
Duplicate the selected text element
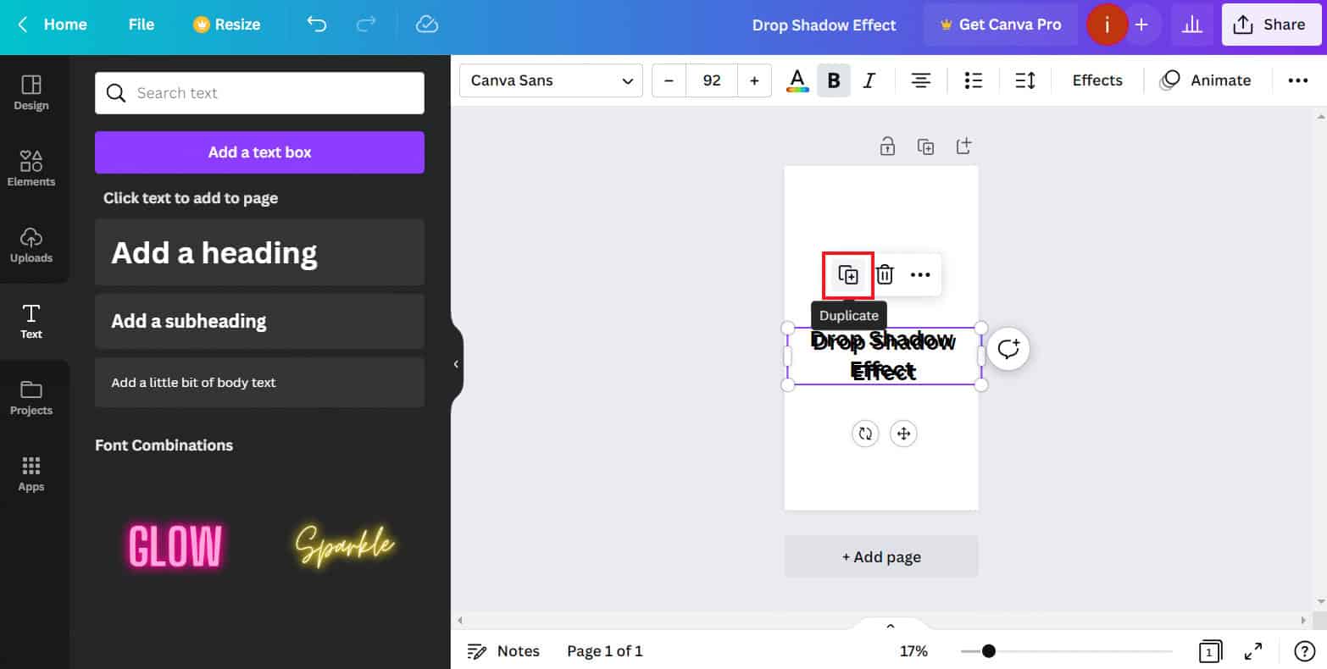[x=848, y=274]
